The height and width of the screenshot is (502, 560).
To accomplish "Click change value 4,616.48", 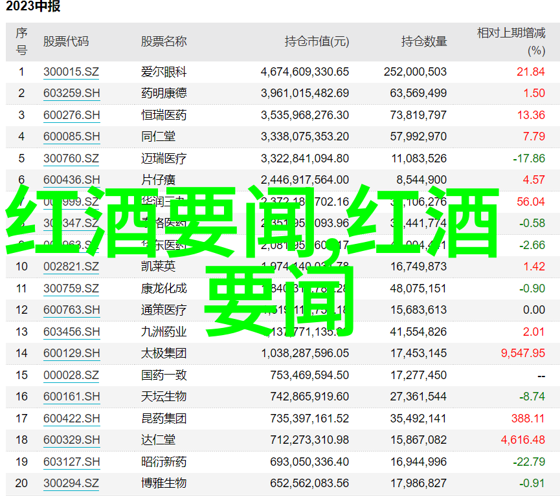I will [x=523, y=440].
